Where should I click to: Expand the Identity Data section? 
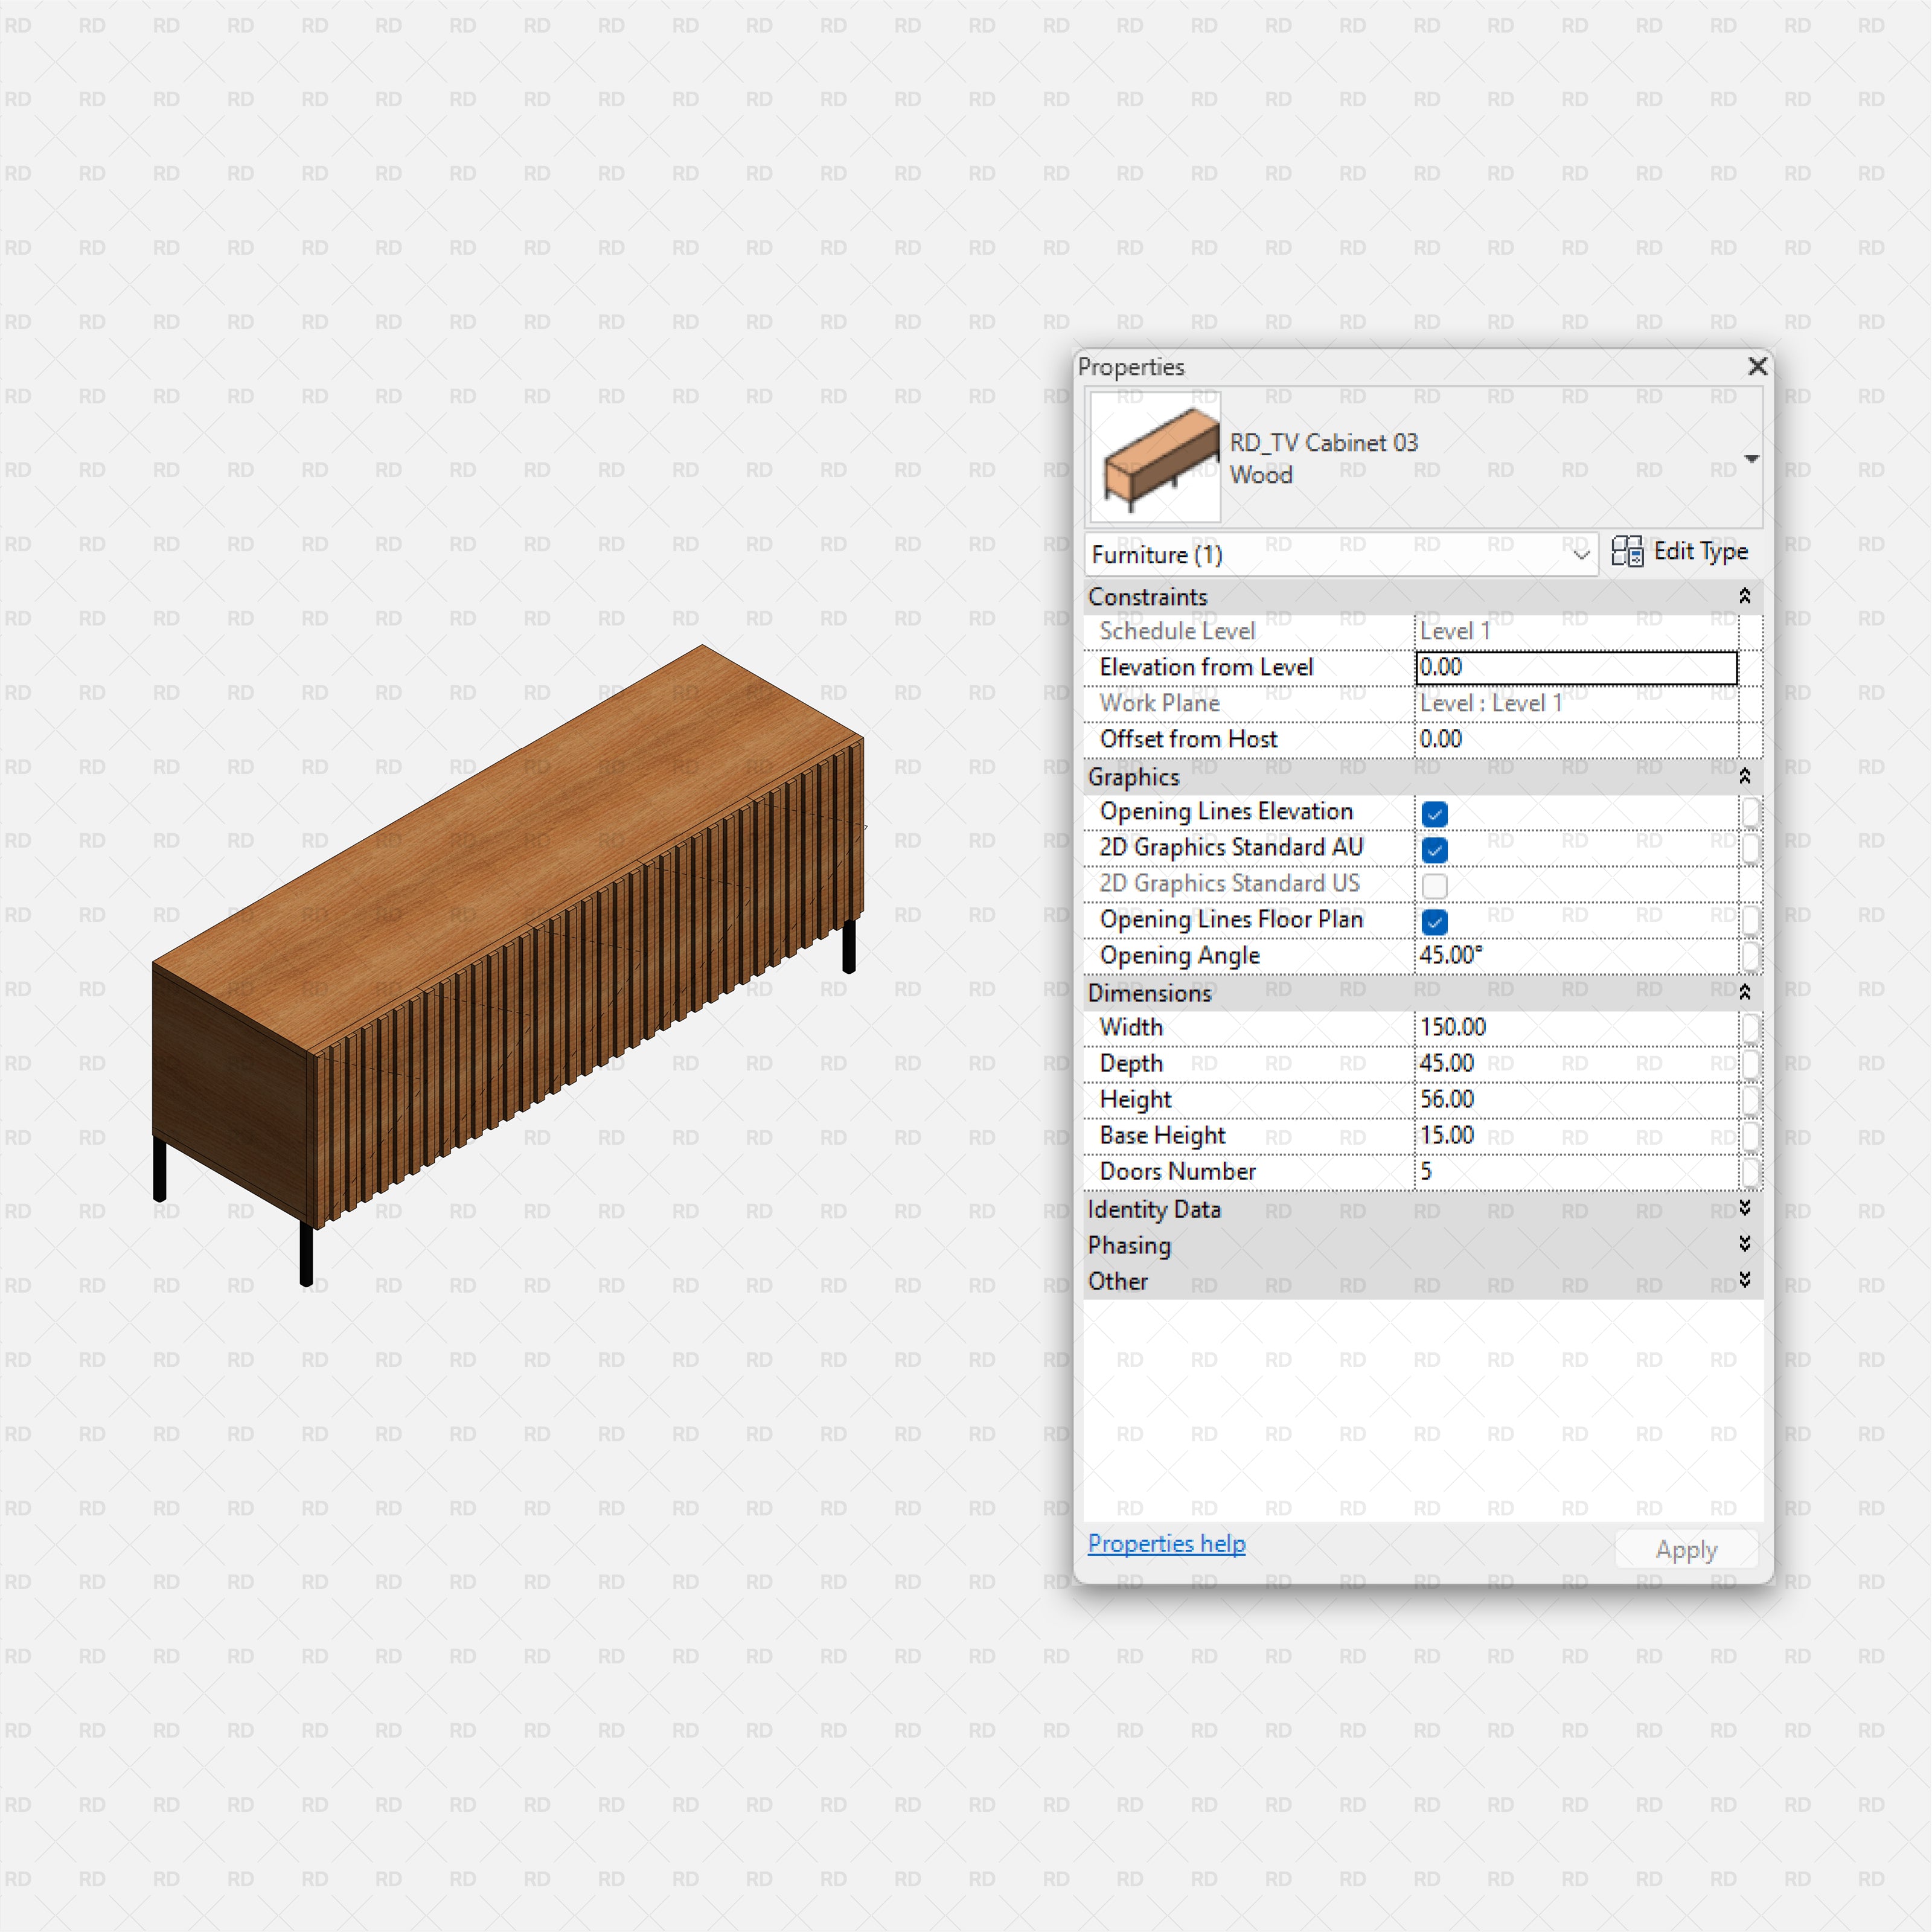(1745, 1209)
